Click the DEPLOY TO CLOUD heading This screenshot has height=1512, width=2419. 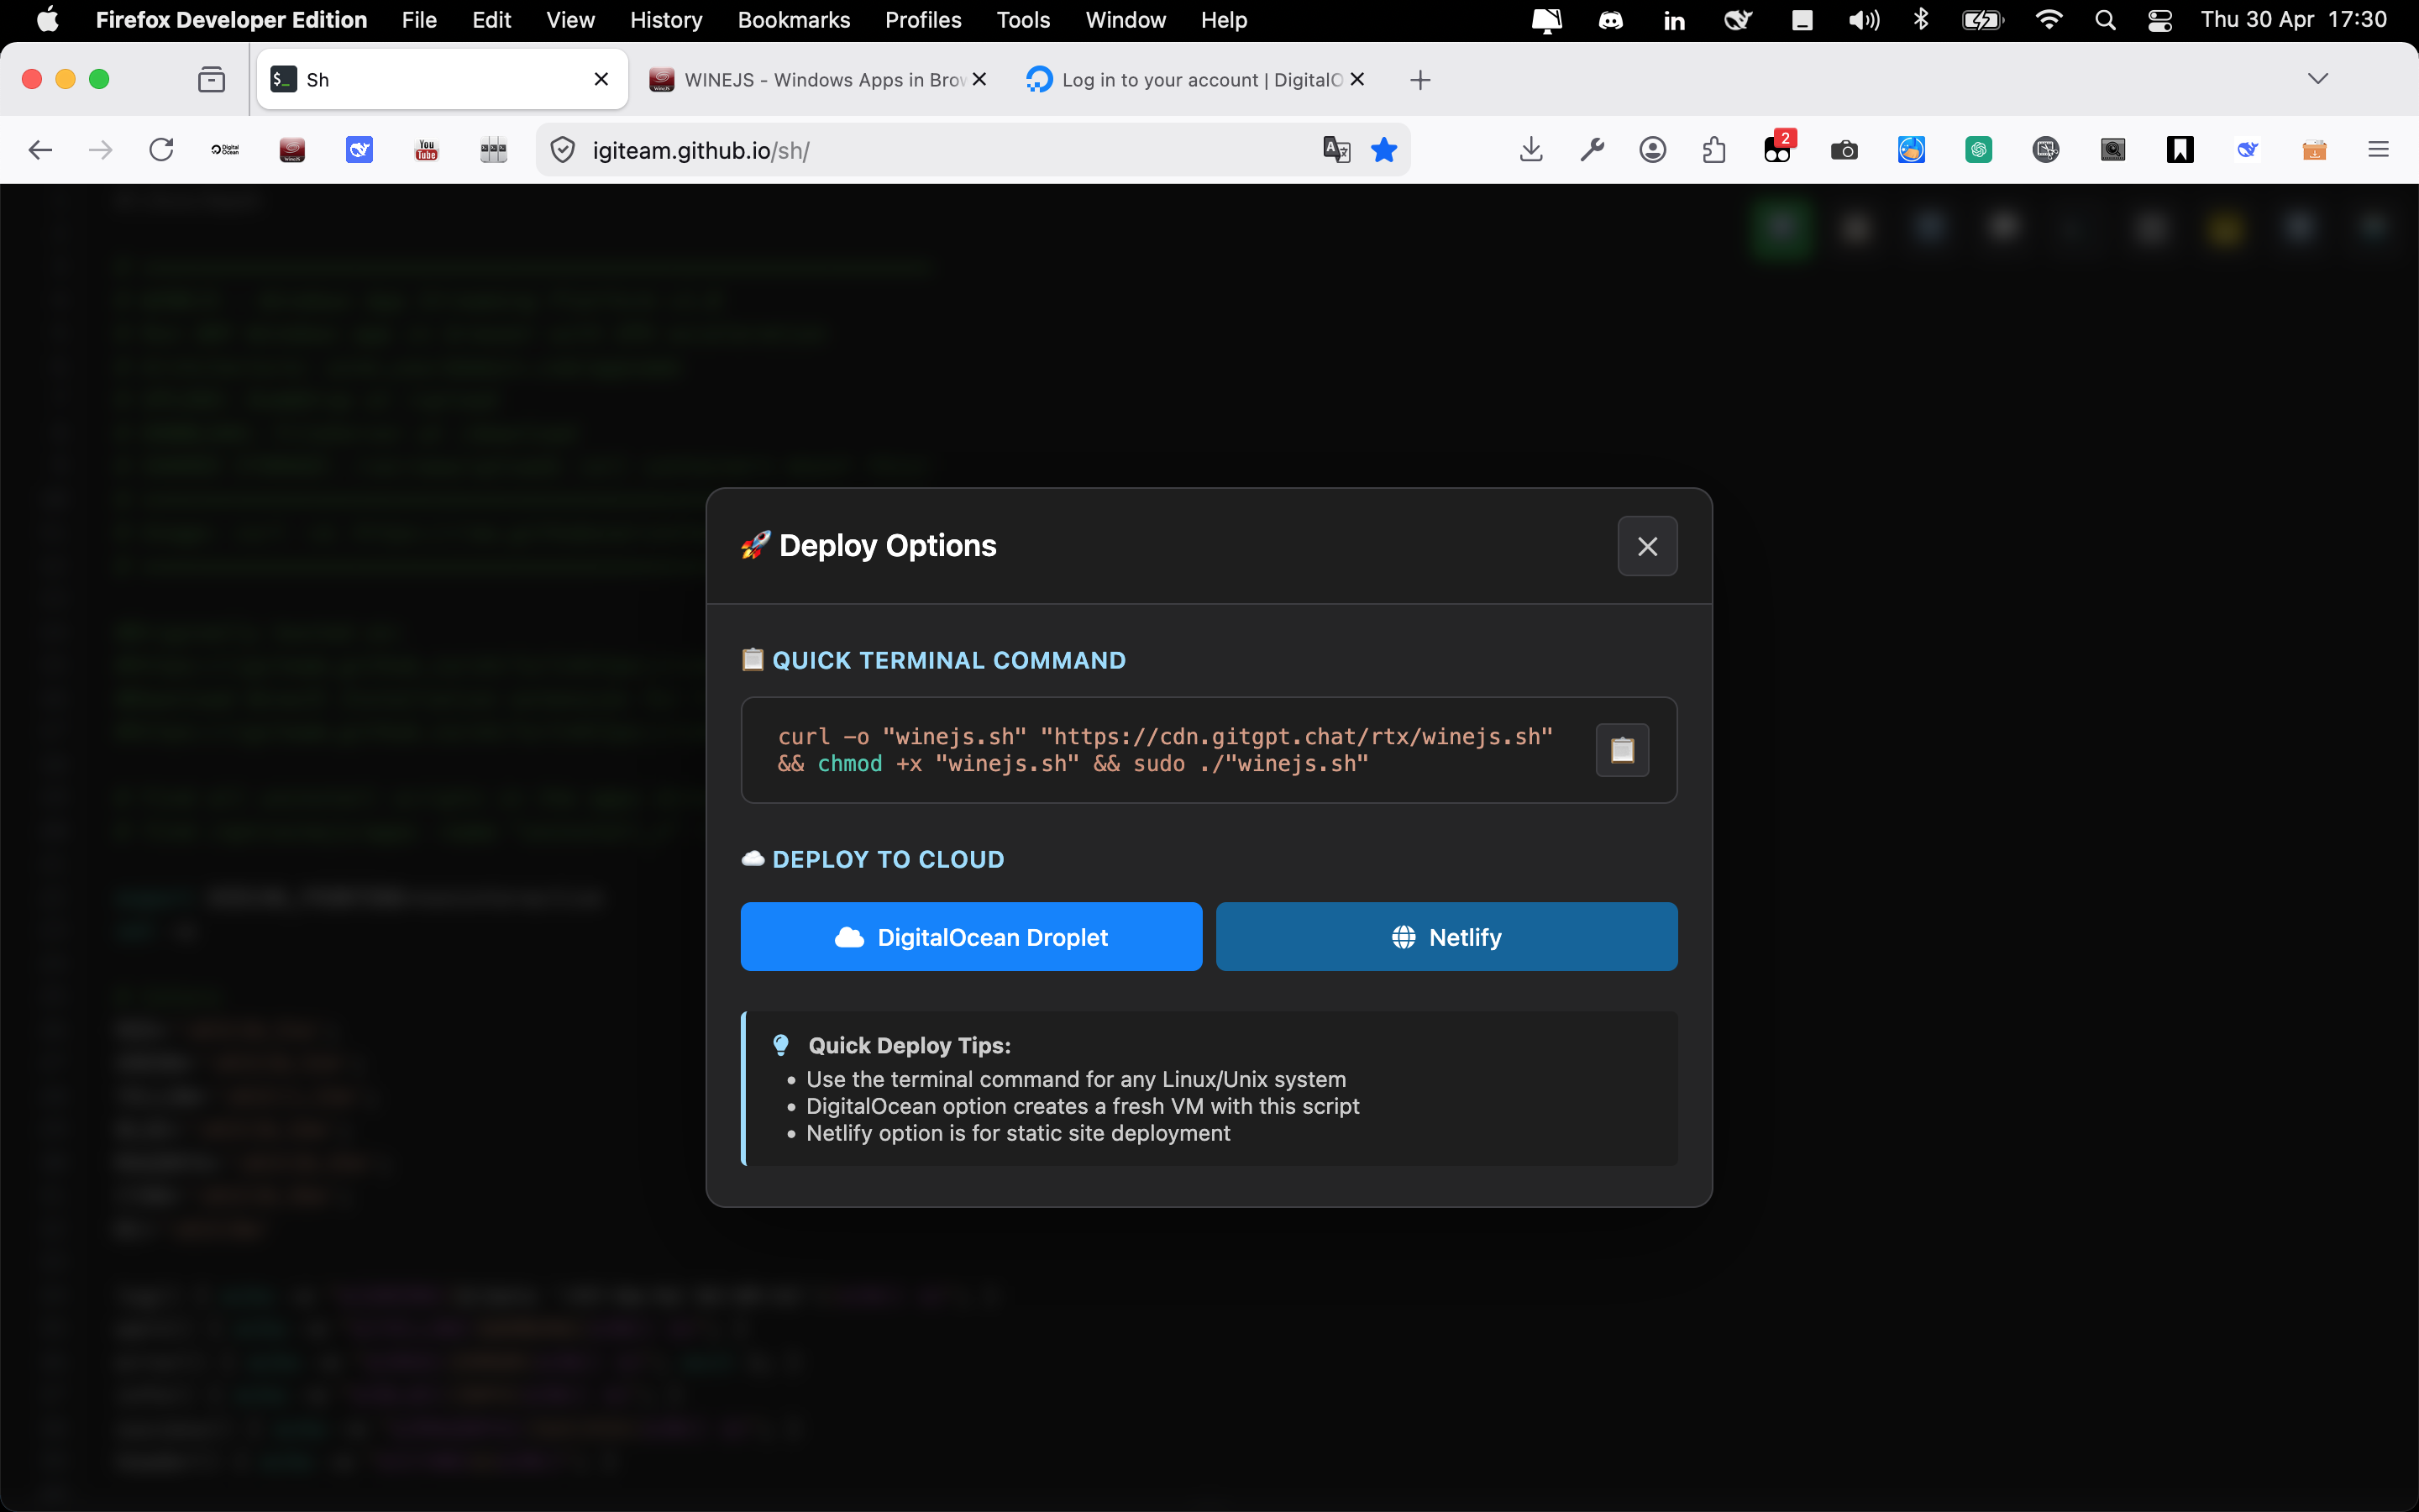pyautogui.click(x=889, y=859)
